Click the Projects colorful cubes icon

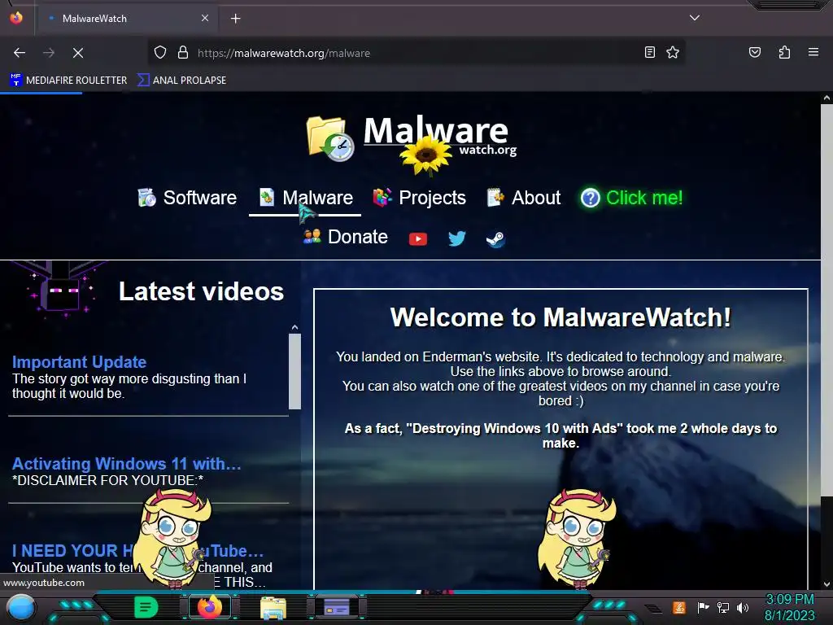point(382,197)
